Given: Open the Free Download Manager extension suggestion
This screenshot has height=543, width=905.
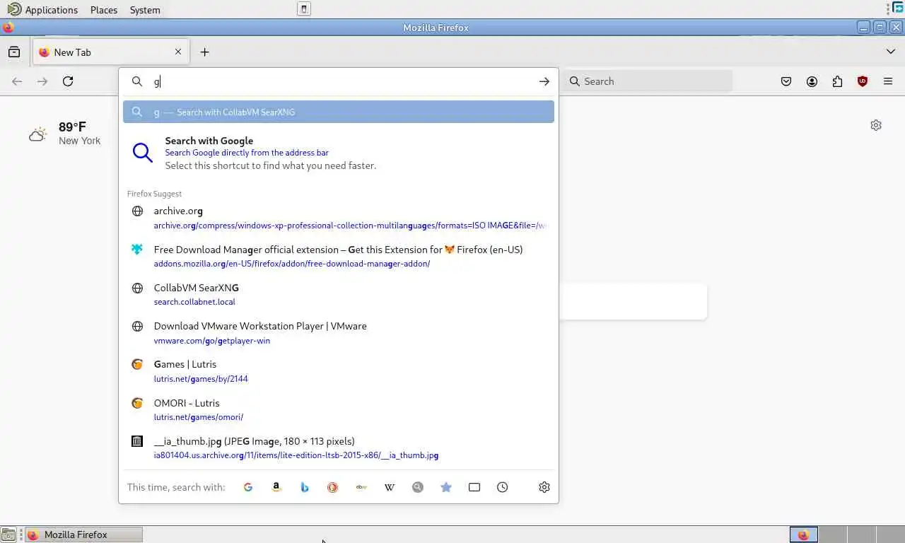Looking at the screenshot, I should tap(339, 256).
